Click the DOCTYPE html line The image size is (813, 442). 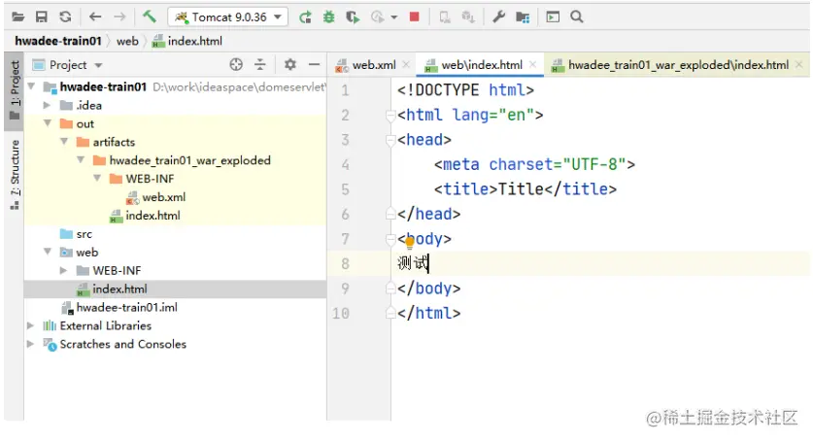[x=465, y=90]
